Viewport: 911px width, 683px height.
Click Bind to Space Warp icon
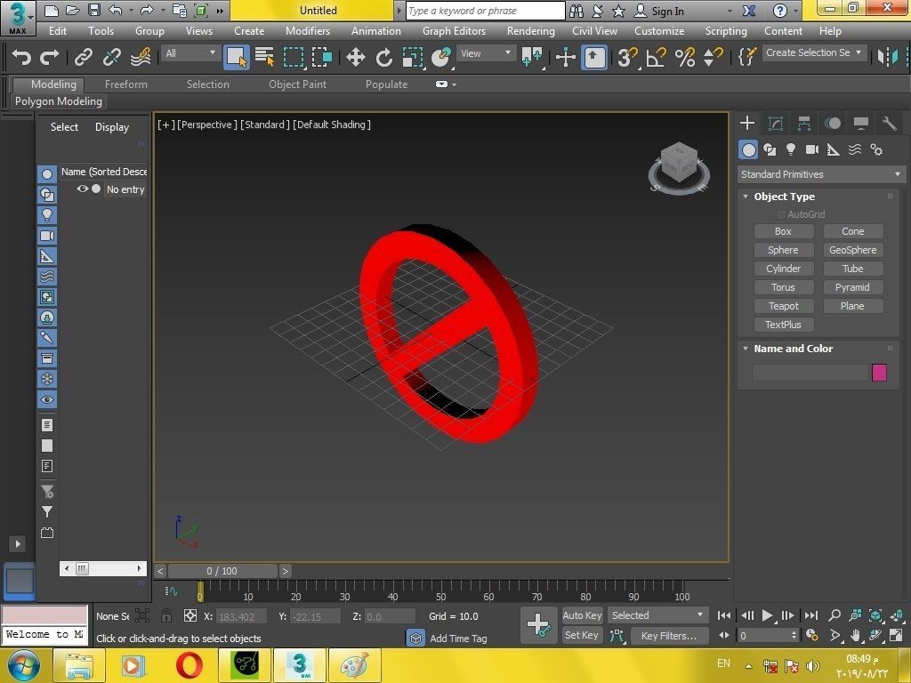(x=141, y=57)
